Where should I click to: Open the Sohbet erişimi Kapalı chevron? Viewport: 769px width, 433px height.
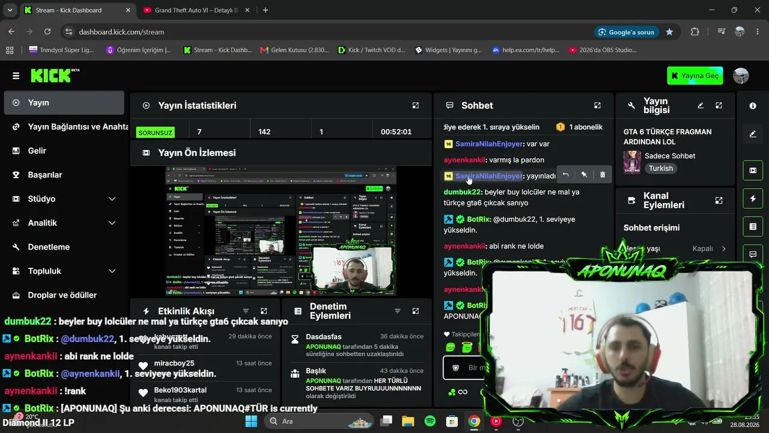click(x=723, y=248)
